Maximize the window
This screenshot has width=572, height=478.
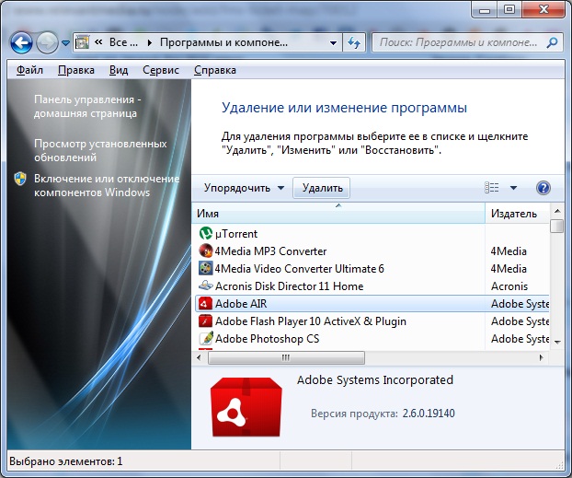click(509, 9)
